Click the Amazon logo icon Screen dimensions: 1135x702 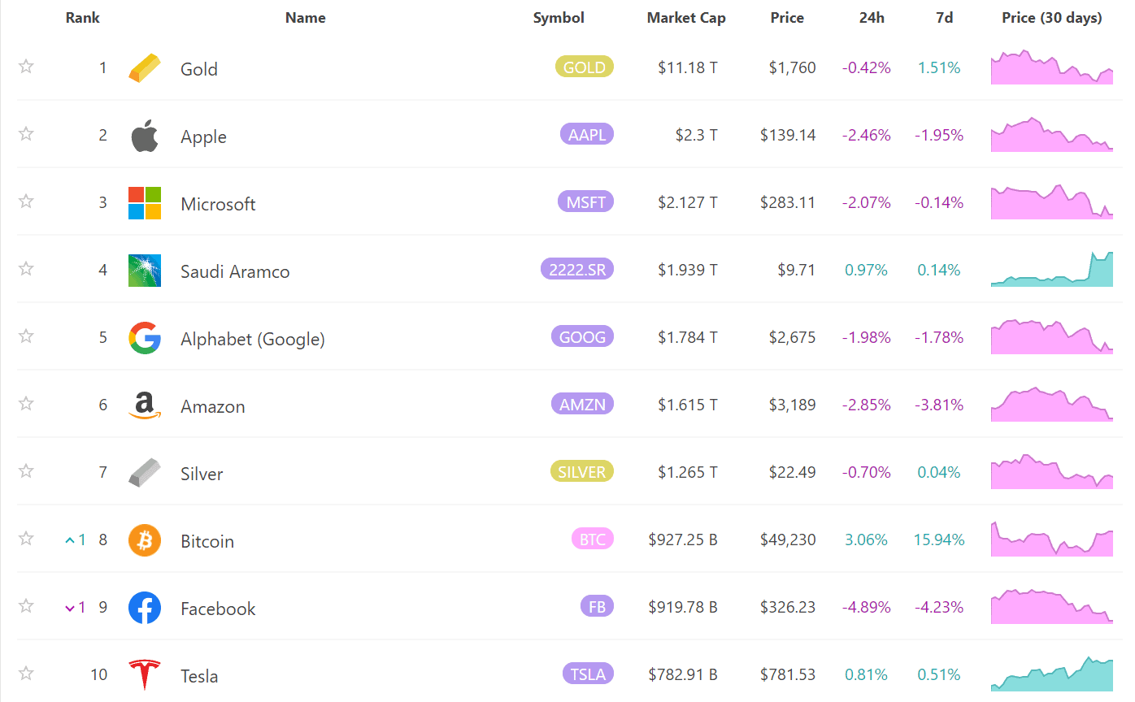[x=145, y=405]
